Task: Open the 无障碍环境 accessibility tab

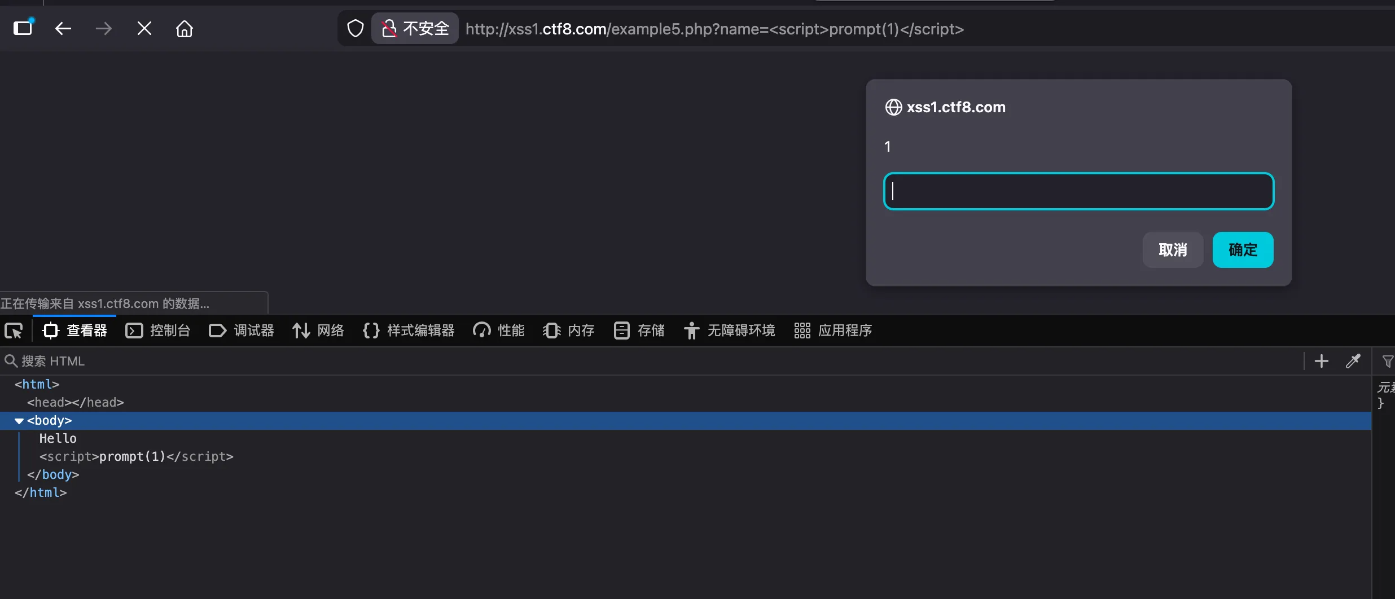Action: (x=729, y=331)
